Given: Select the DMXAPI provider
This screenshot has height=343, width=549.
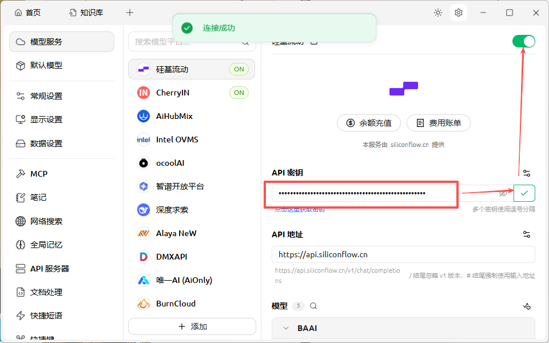Looking at the screenshot, I should (192, 257).
